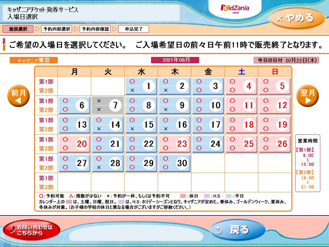Click the 残数が少ない legend entry
The width and height of the screenshot is (329, 247).
[85, 196]
